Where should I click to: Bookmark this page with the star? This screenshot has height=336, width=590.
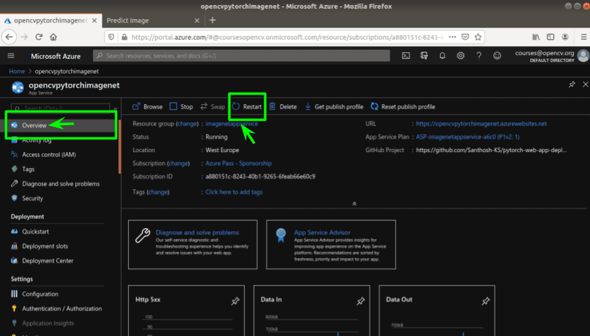[x=478, y=37]
